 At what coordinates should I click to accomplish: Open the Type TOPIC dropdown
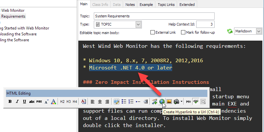pyautogui.click(x=138, y=25)
